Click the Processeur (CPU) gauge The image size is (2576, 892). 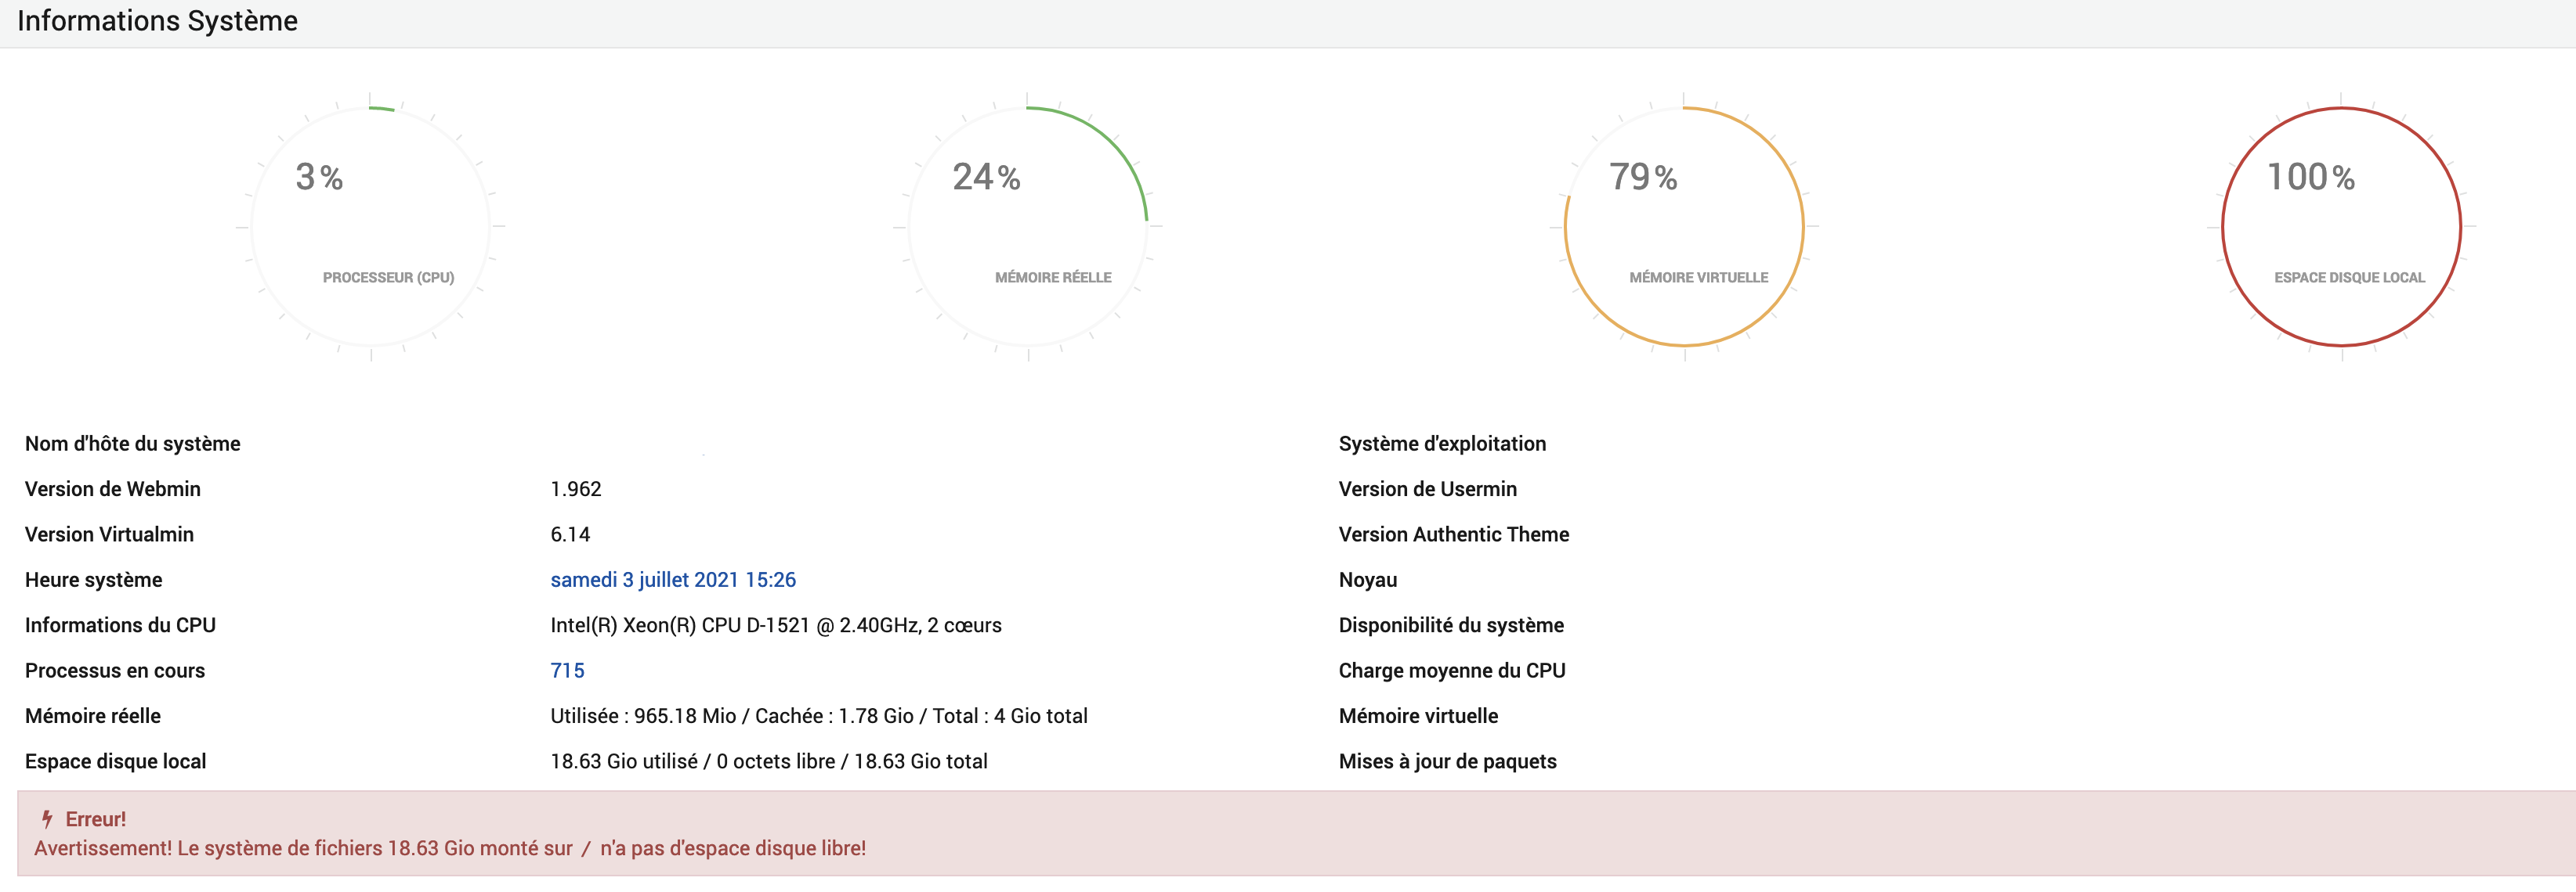point(371,227)
